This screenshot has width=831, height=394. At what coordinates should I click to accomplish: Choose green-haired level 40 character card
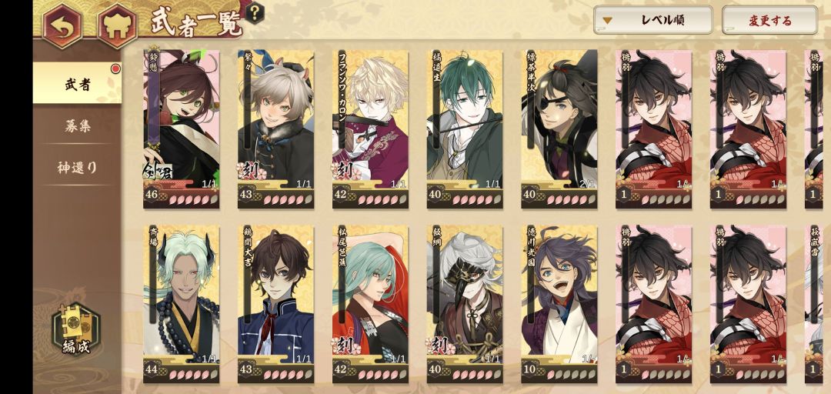tap(465, 129)
